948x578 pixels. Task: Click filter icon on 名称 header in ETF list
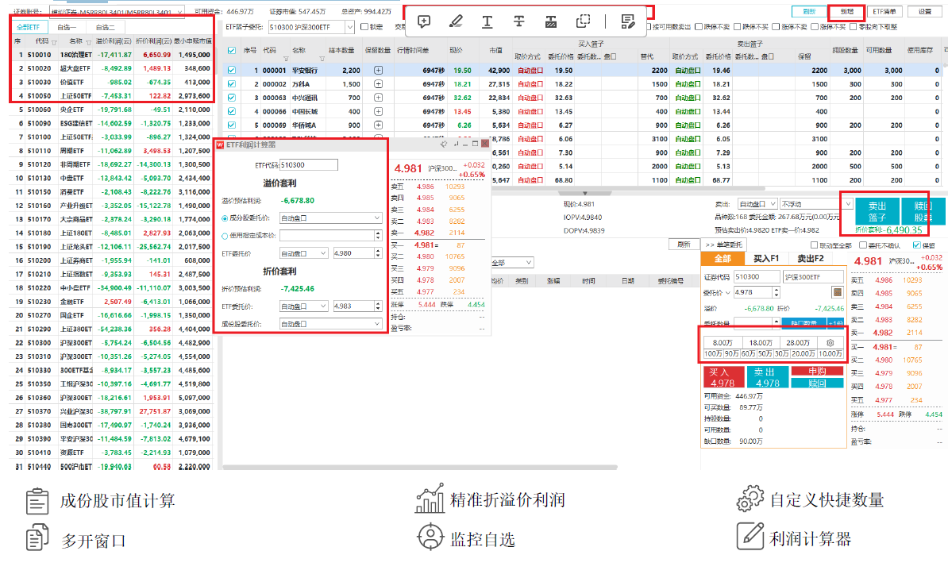[88, 42]
